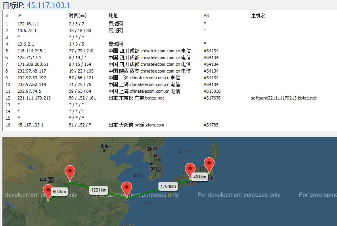Click the 地址 column header

coord(153,15)
